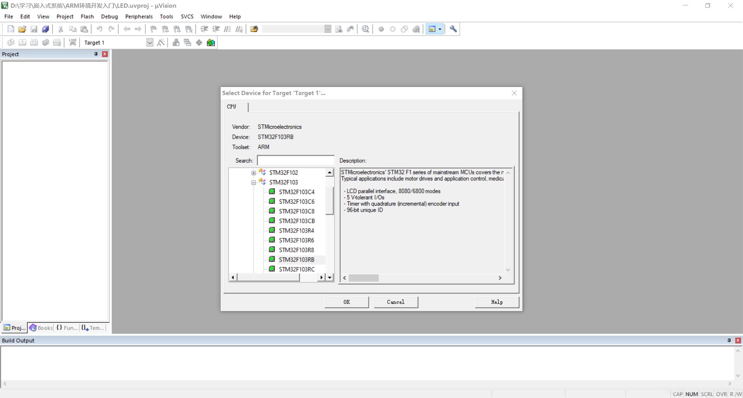
Task: Click the Redo arrow icon
Action: 111,29
